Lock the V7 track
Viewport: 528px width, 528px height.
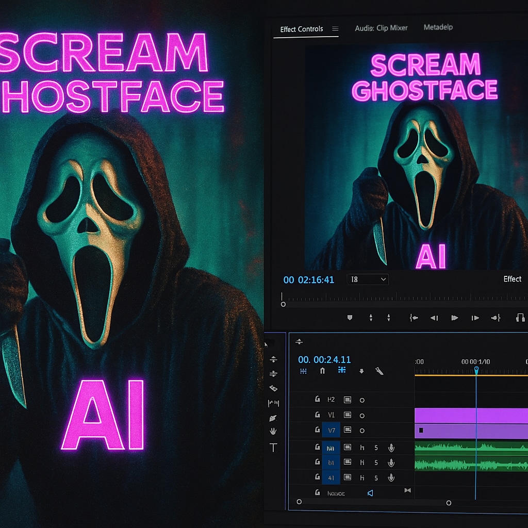(317, 430)
